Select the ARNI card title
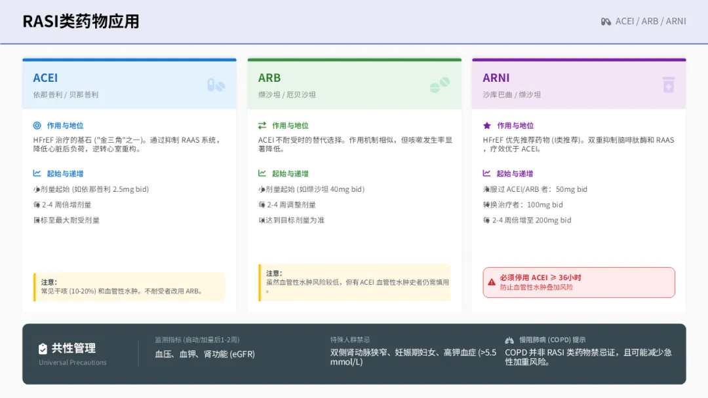 point(496,78)
